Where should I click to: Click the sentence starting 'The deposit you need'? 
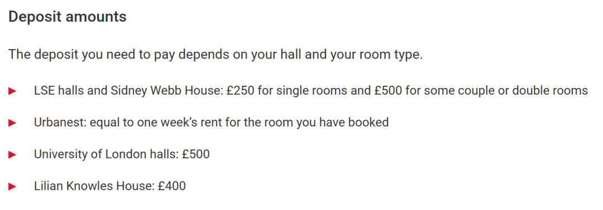point(216,55)
